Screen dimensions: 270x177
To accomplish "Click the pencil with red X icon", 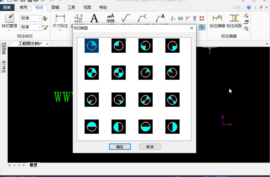I will 246,16.
